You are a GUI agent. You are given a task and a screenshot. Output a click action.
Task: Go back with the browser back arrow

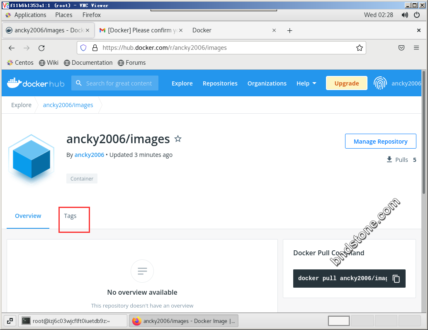click(x=12, y=48)
